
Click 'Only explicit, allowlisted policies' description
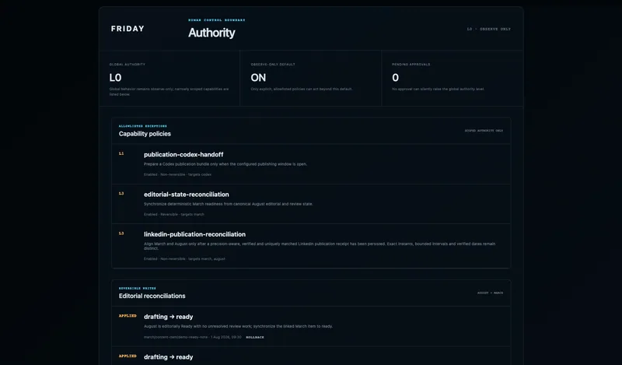click(302, 89)
